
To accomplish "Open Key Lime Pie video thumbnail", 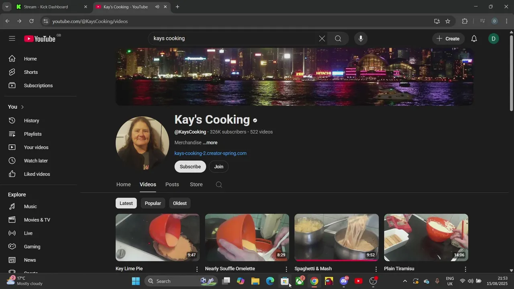I will (157, 237).
